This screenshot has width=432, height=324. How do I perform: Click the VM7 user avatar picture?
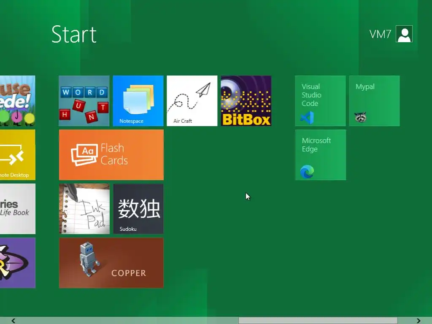404,34
